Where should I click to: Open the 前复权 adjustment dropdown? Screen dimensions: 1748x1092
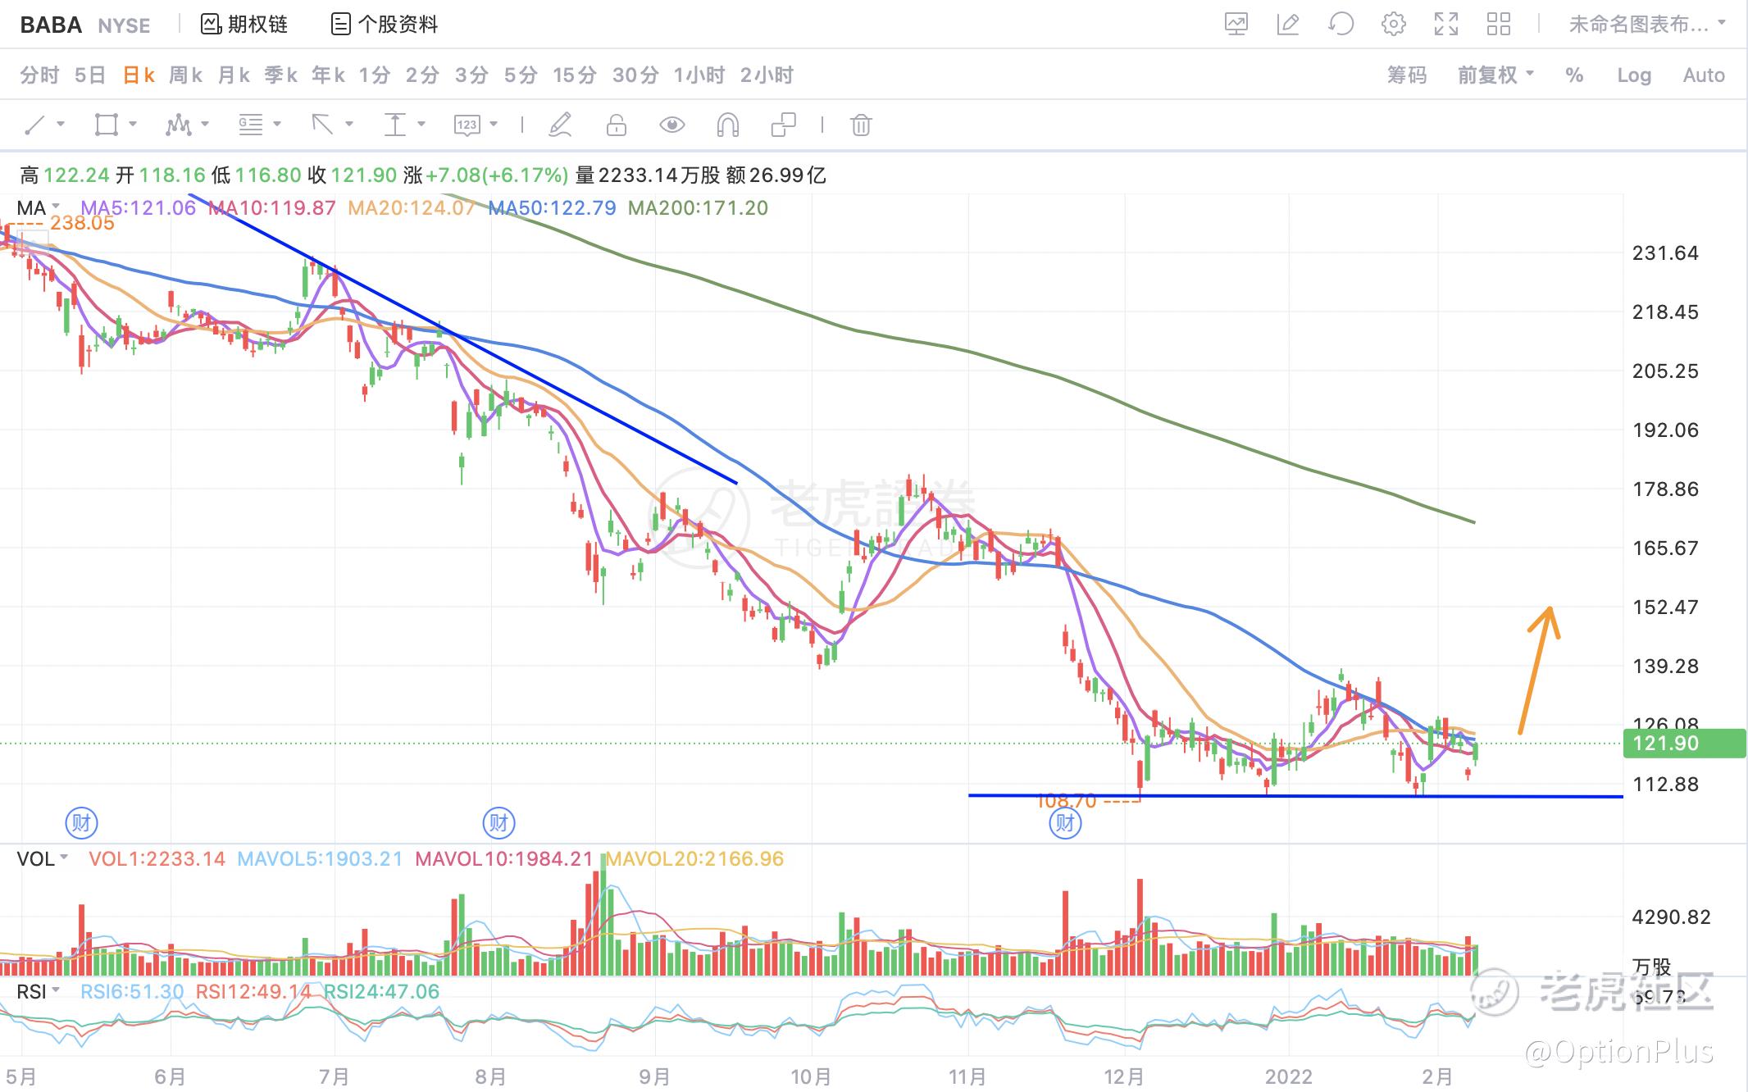tap(1495, 75)
